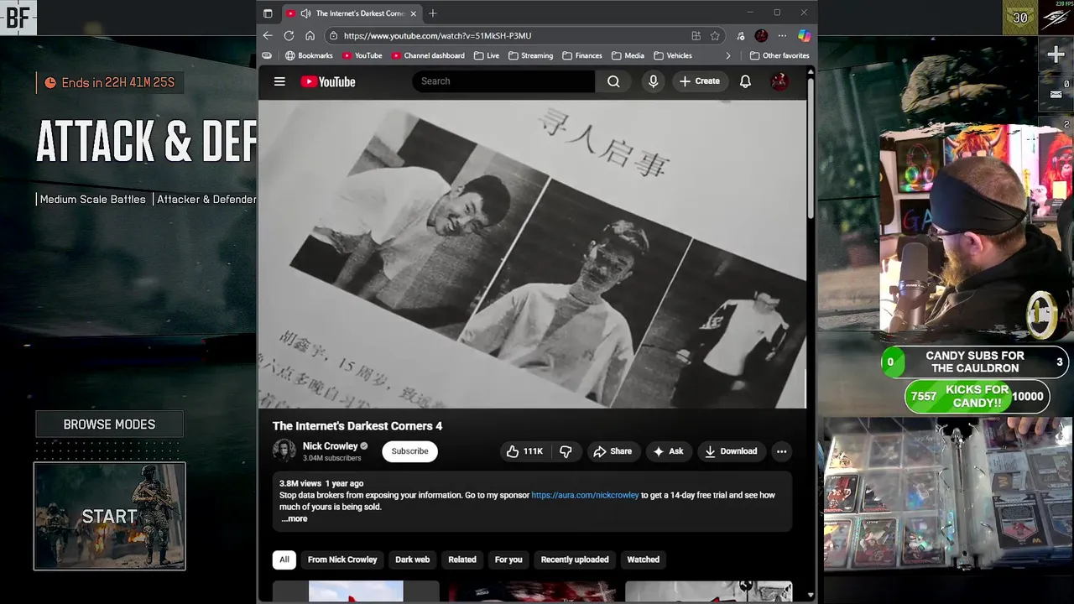
Task: Like the video with thumbs up
Action: pos(524,451)
